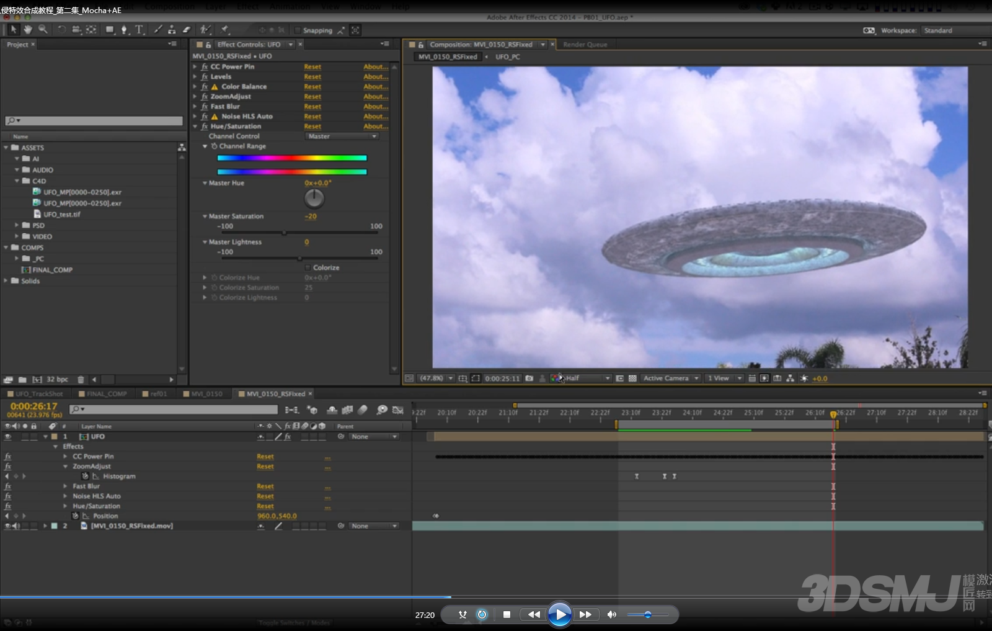Viewport: 992px width, 631px height.
Task: Collapse the ASSETS folder
Action: click(6, 148)
